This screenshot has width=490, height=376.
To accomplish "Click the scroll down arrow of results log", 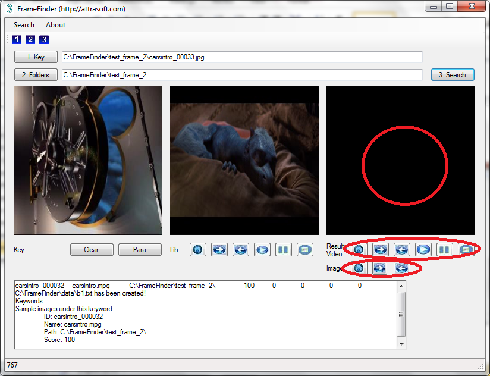I will pos(401,344).
